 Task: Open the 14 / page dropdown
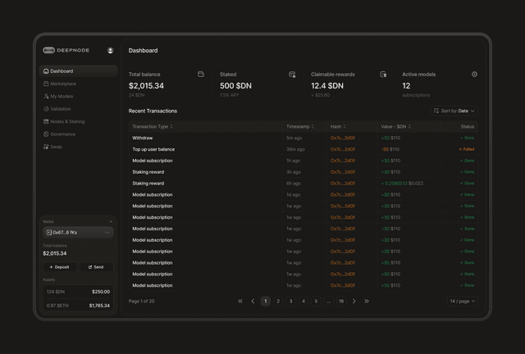[x=462, y=301]
